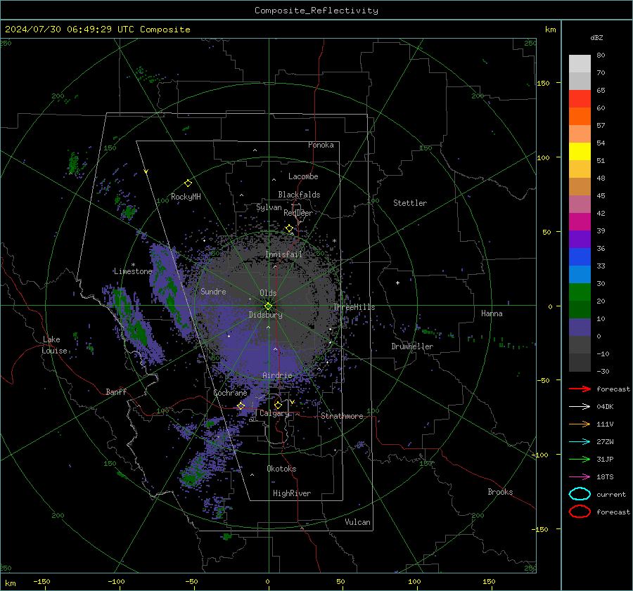Click the magenta 18TS arrow legend icon
This screenshot has height=591, width=633.
pos(580,477)
